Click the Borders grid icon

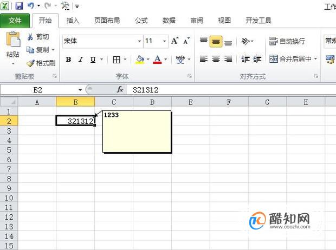[117, 60]
